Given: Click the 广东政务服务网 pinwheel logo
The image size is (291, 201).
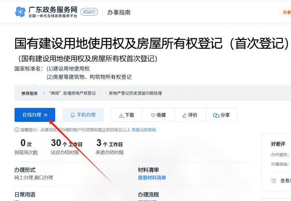Looking at the screenshot, I should click(20, 12).
